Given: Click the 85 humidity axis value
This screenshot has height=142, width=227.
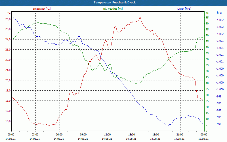Looking at the screenshot, I should click(207, 30).
